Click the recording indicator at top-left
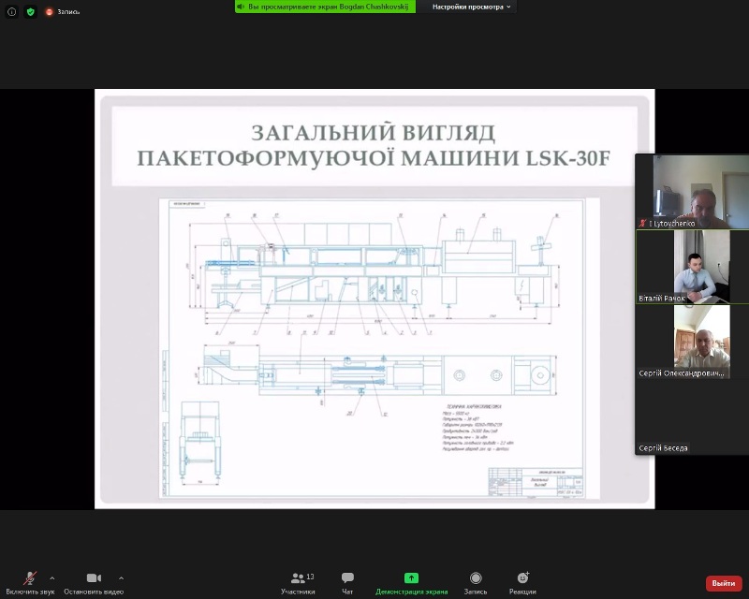Viewport: 749px width, 599px height. coord(63,11)
